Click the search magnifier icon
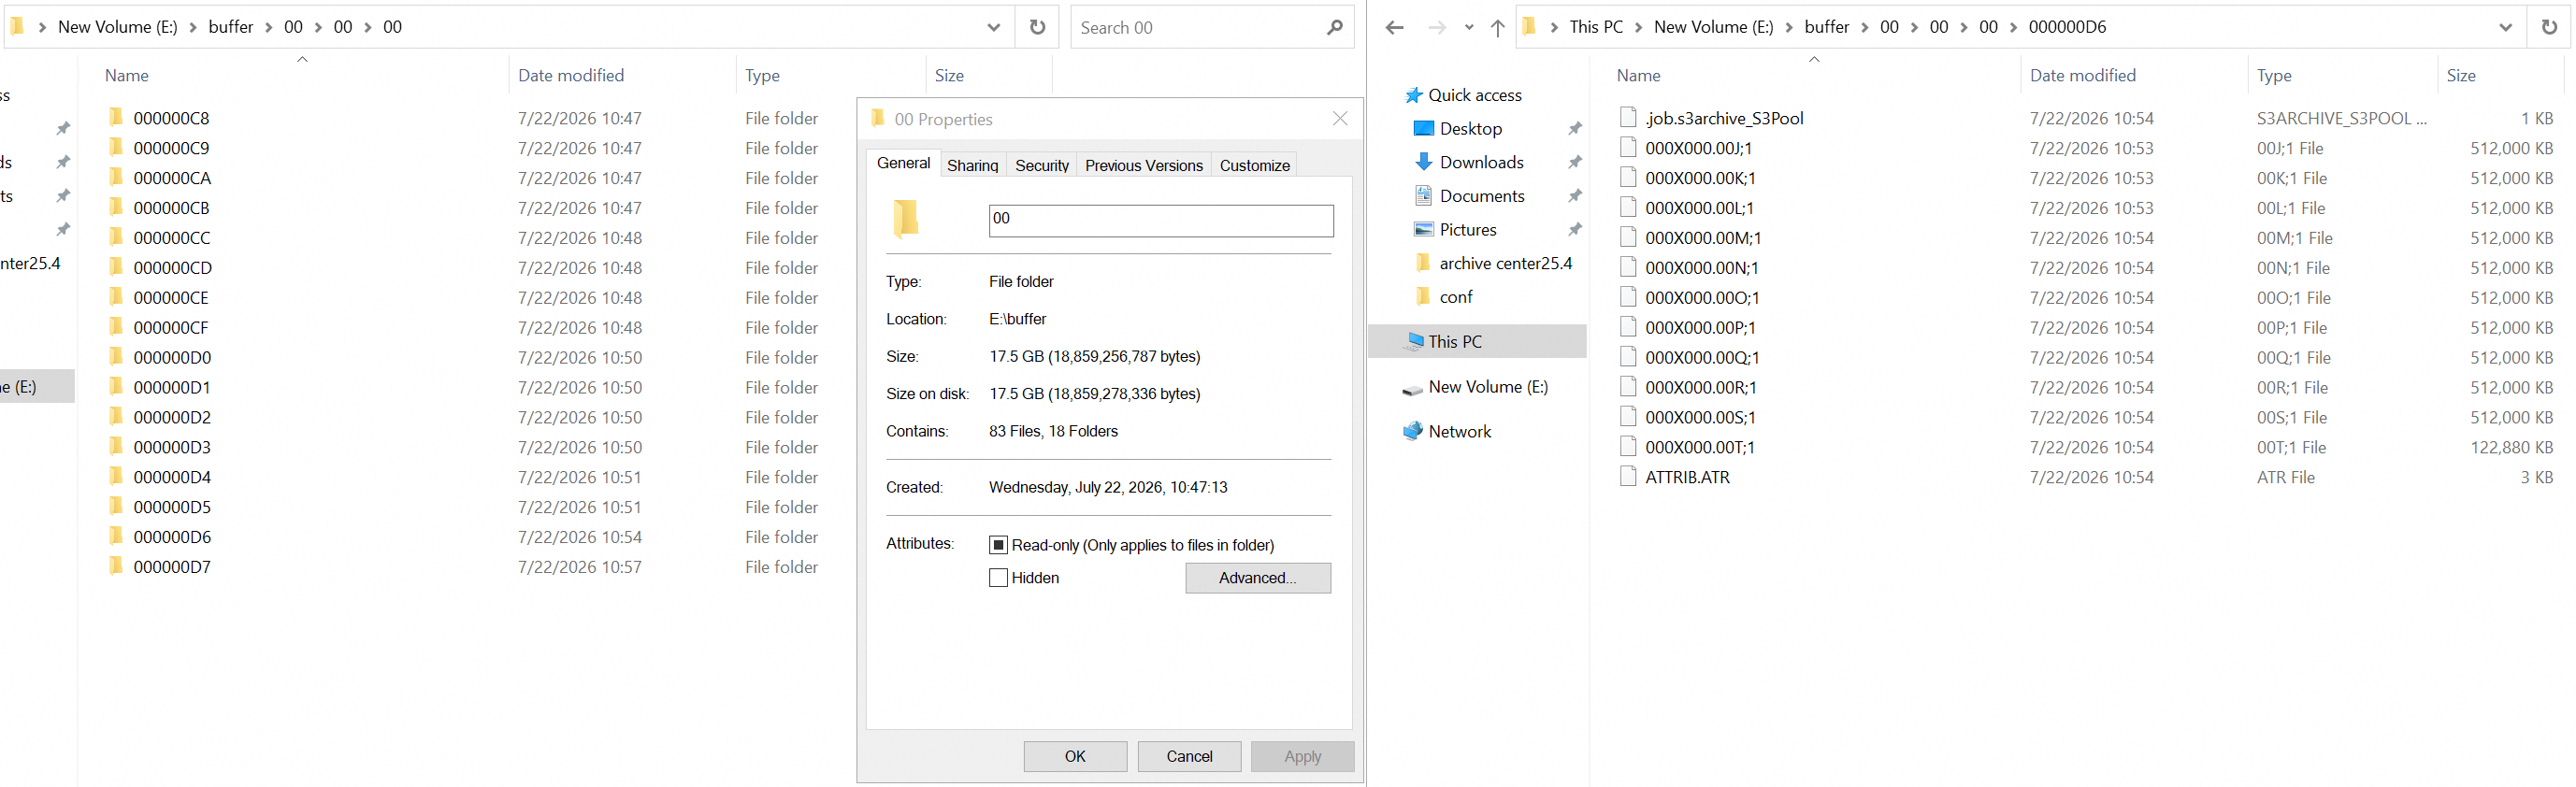 1334,27
